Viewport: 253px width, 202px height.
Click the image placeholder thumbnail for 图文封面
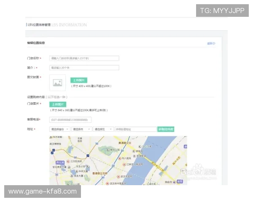[x=58, y=83]
